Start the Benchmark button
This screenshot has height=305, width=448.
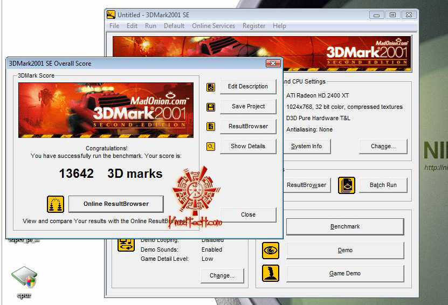345,227
